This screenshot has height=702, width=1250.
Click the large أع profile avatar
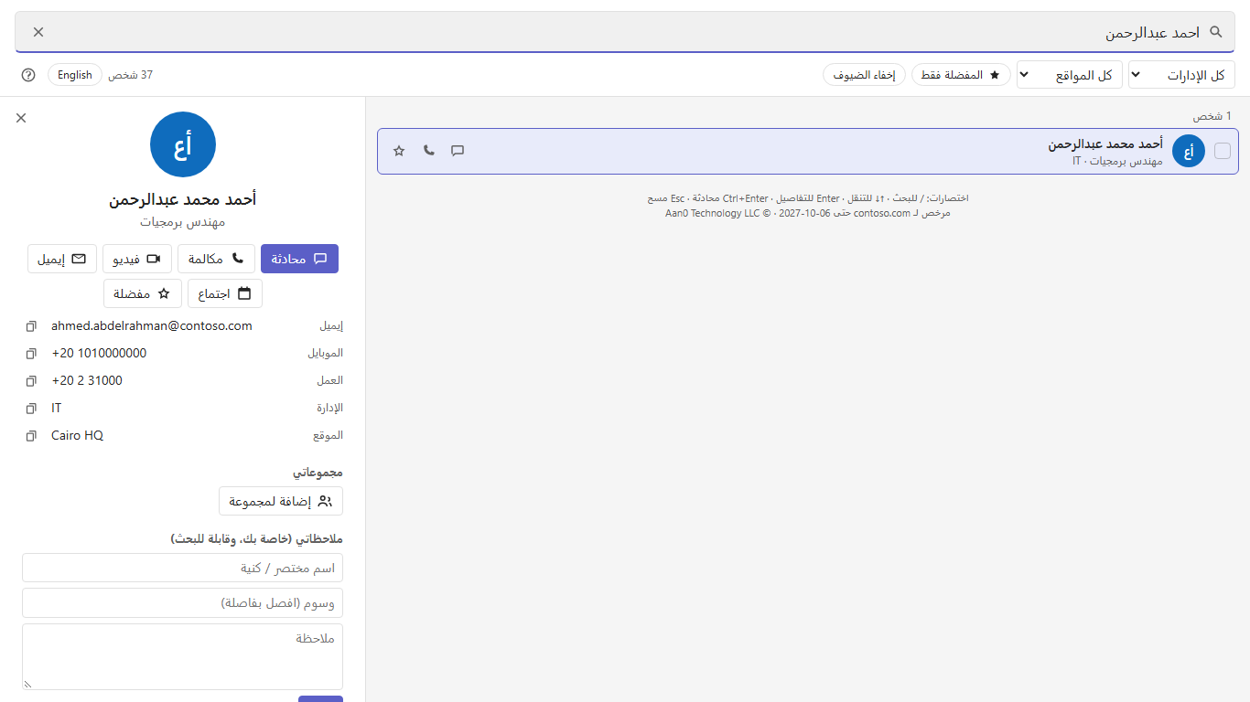[x=183, y=144]
